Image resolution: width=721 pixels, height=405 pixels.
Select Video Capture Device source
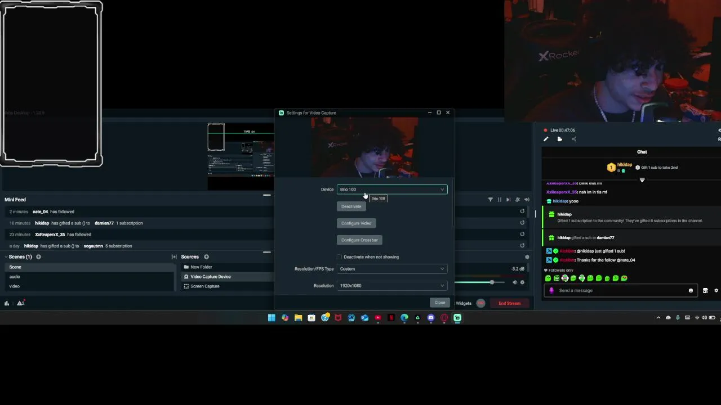228,277
